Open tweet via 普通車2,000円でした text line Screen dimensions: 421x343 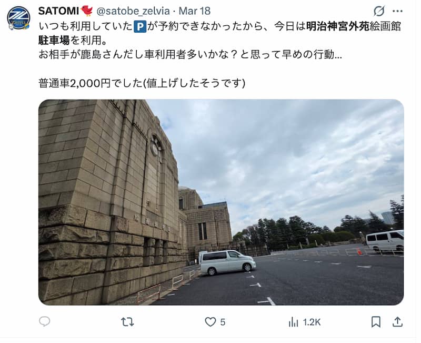(142, 83)
